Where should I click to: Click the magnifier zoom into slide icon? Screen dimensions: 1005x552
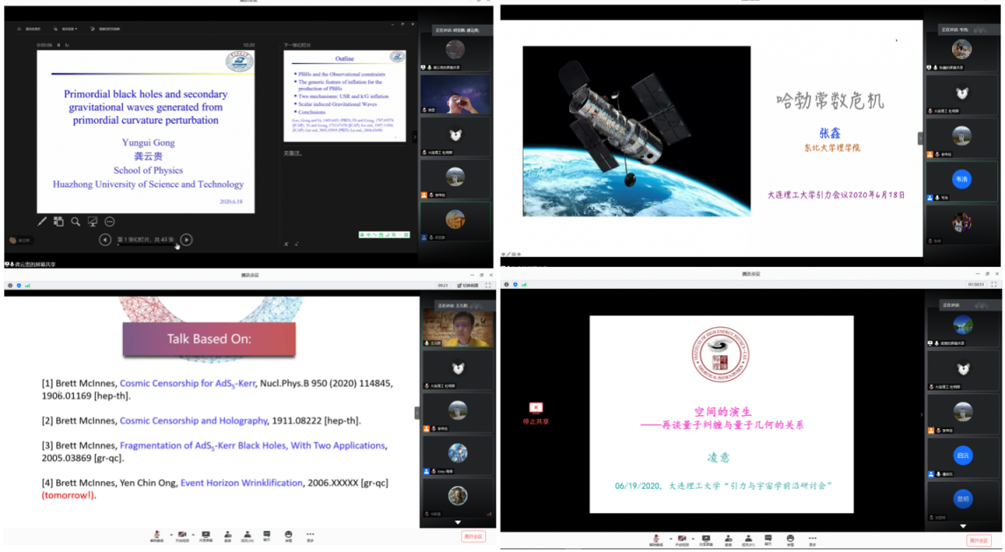76,222
